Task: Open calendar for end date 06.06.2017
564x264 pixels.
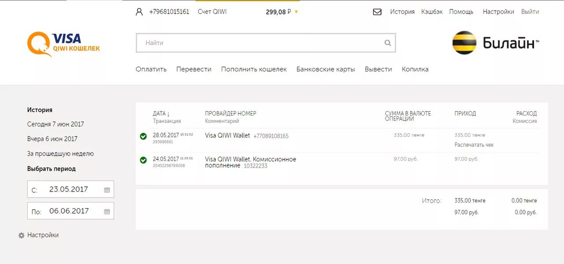Action: pyautogui.click(x=107, y=211)
